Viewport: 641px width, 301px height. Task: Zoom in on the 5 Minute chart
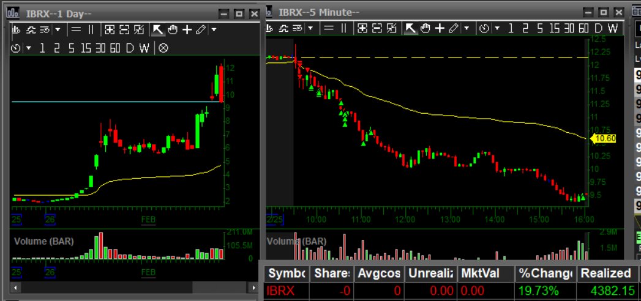[x=362, y=28]
